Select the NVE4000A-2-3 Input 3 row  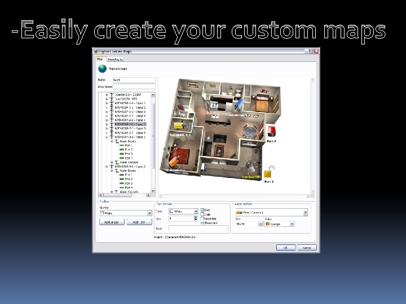[130, 128]
